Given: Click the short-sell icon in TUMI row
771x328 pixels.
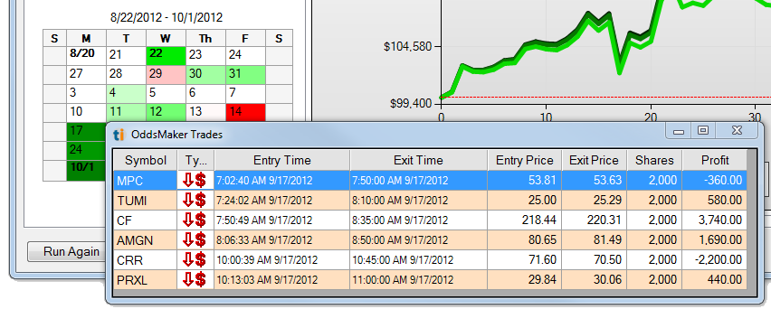Looking at the screenshot, I should click(x=195, y=200).
